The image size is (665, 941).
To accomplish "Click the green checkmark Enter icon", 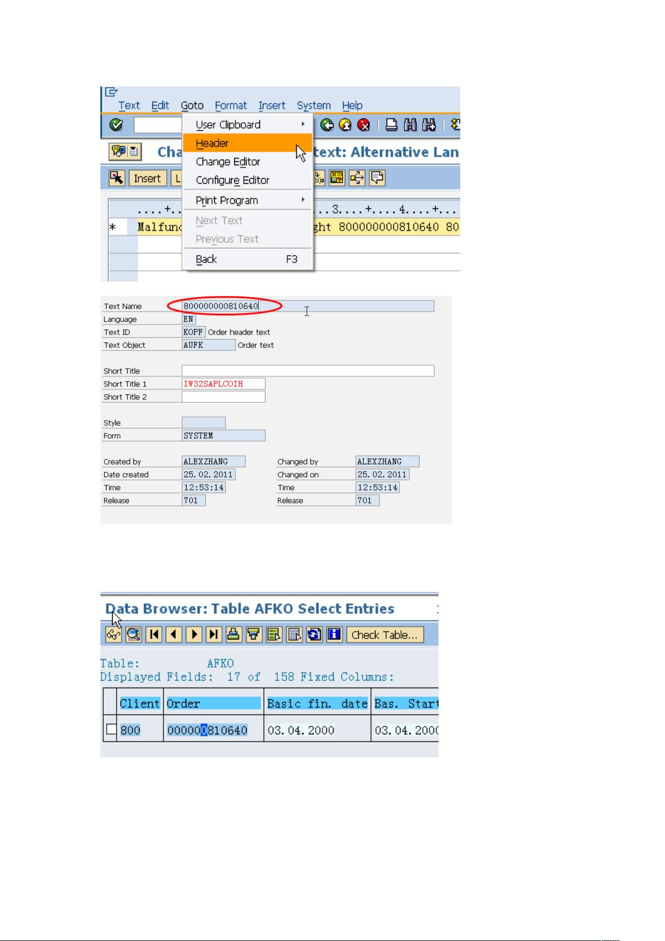I will (116, 125).
